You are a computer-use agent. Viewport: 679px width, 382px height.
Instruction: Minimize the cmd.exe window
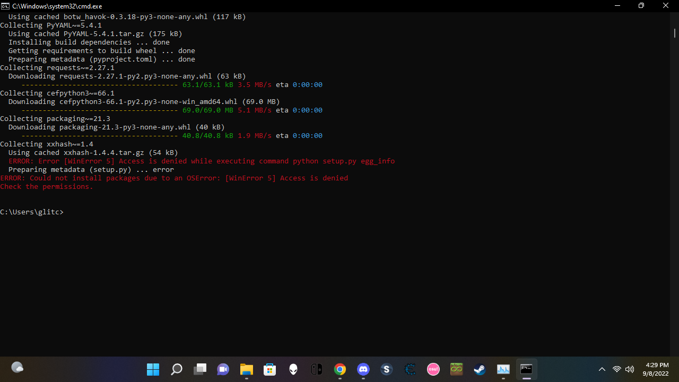[617, 6]
